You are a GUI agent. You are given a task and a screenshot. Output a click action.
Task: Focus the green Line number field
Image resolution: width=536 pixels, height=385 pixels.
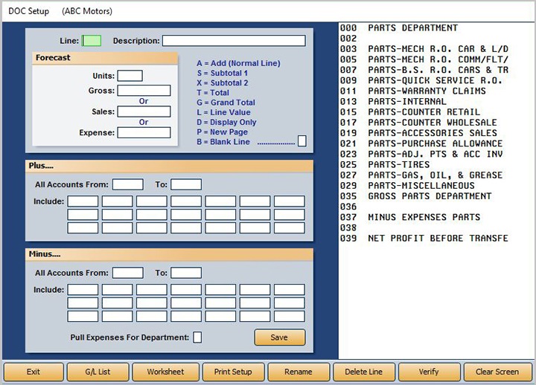point(92,41)
